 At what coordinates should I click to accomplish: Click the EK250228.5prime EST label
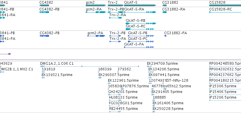pos(168,109)
